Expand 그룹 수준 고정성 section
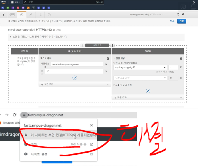198x166 pixels. (122, 85)
